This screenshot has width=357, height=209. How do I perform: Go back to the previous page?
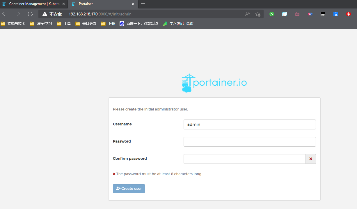click(5, 14)
